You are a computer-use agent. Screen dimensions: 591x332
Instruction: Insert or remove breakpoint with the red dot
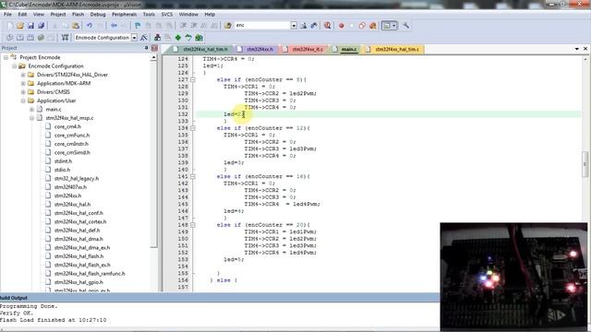(x=342, y=26)
